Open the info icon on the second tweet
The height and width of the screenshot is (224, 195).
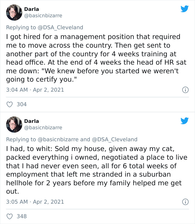tap(186, 201)
